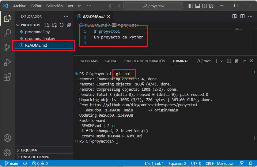Click the New Folder icon in PROYECTO1
This screenshot has width=257, height=167.
[54, 25]
